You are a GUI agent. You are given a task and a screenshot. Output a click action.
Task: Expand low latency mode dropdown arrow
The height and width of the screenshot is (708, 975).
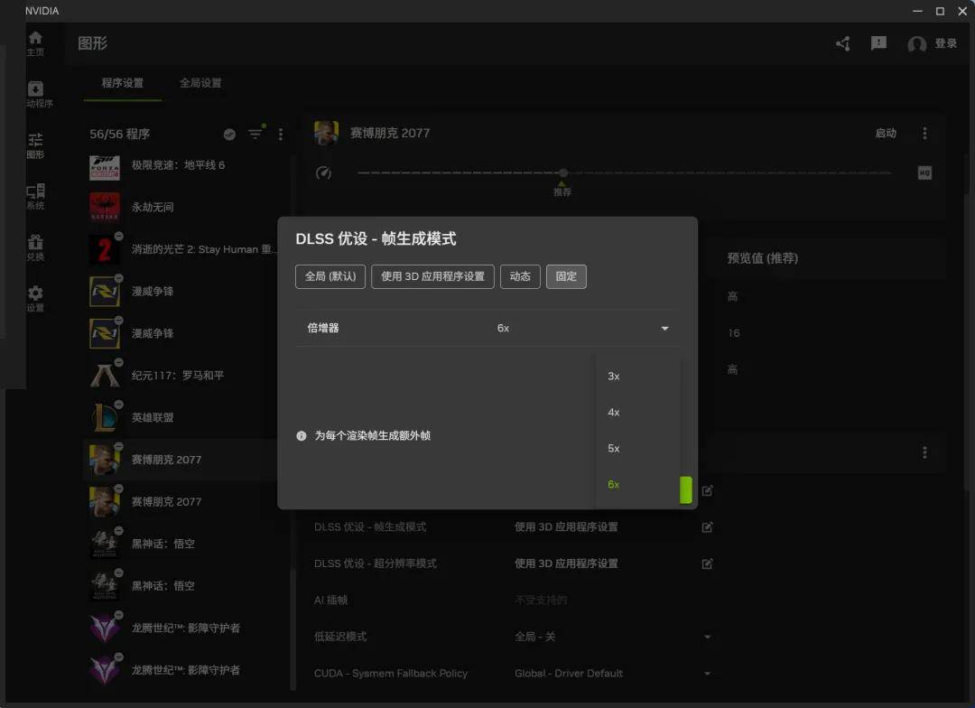coord(707,637)
